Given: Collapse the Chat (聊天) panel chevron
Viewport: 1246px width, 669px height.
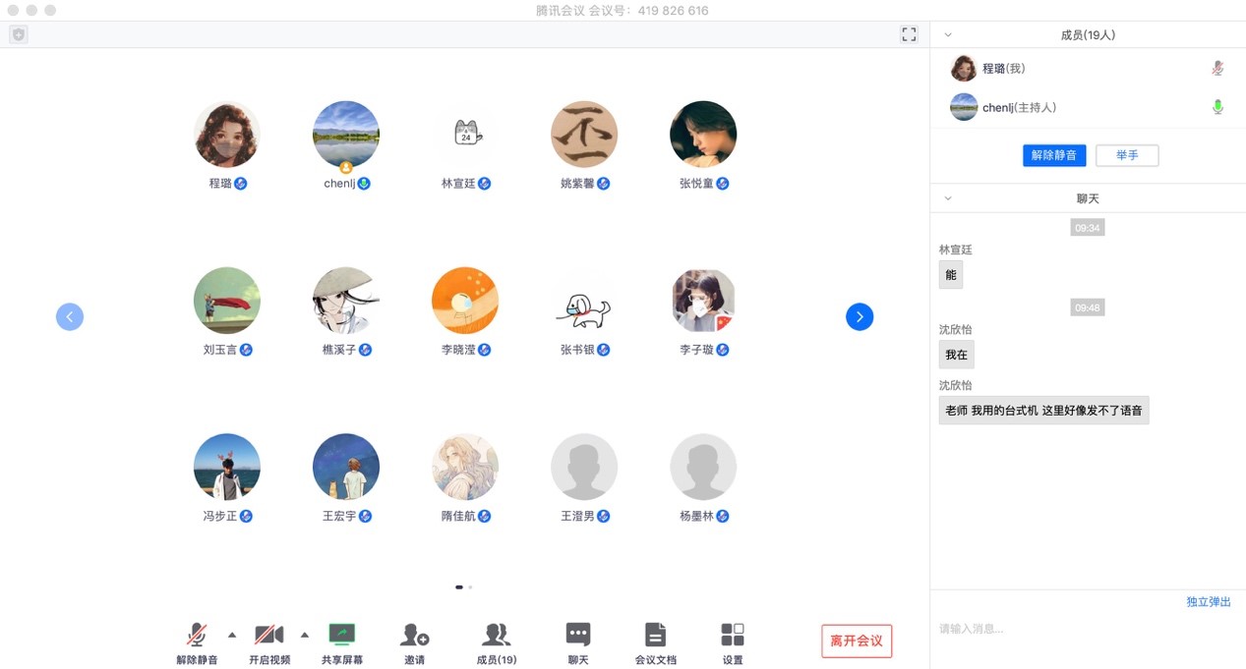Looking at the screenshot, I should click(948, 198).
